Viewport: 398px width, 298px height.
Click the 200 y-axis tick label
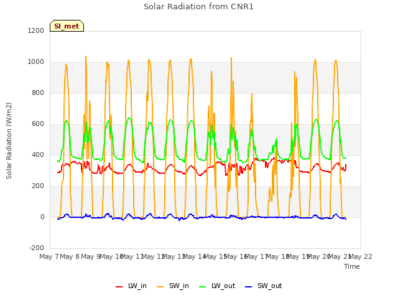[38, 186]
